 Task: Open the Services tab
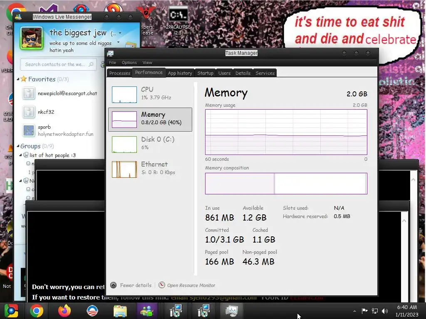pos(265,73)
